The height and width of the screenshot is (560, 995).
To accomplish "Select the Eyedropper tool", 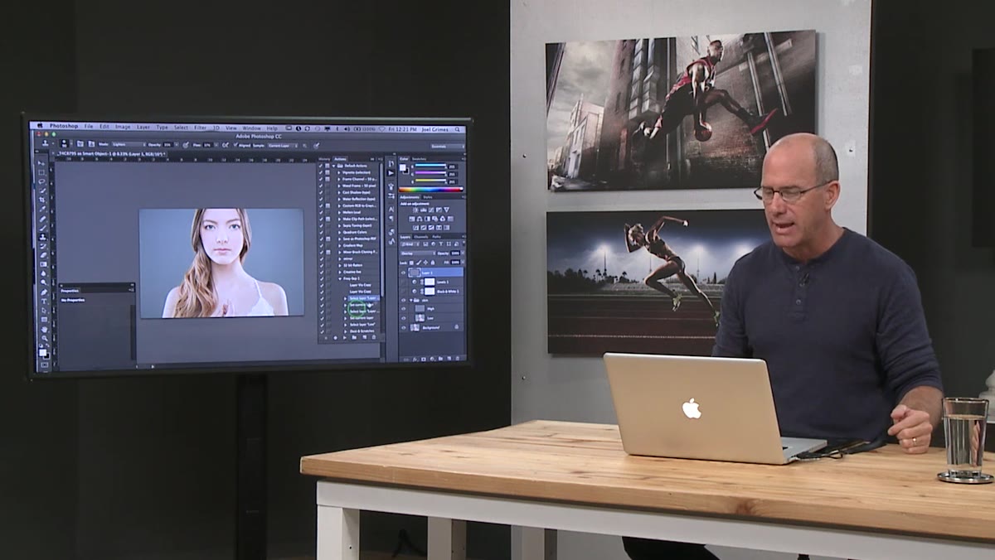I will click(42, 209).
